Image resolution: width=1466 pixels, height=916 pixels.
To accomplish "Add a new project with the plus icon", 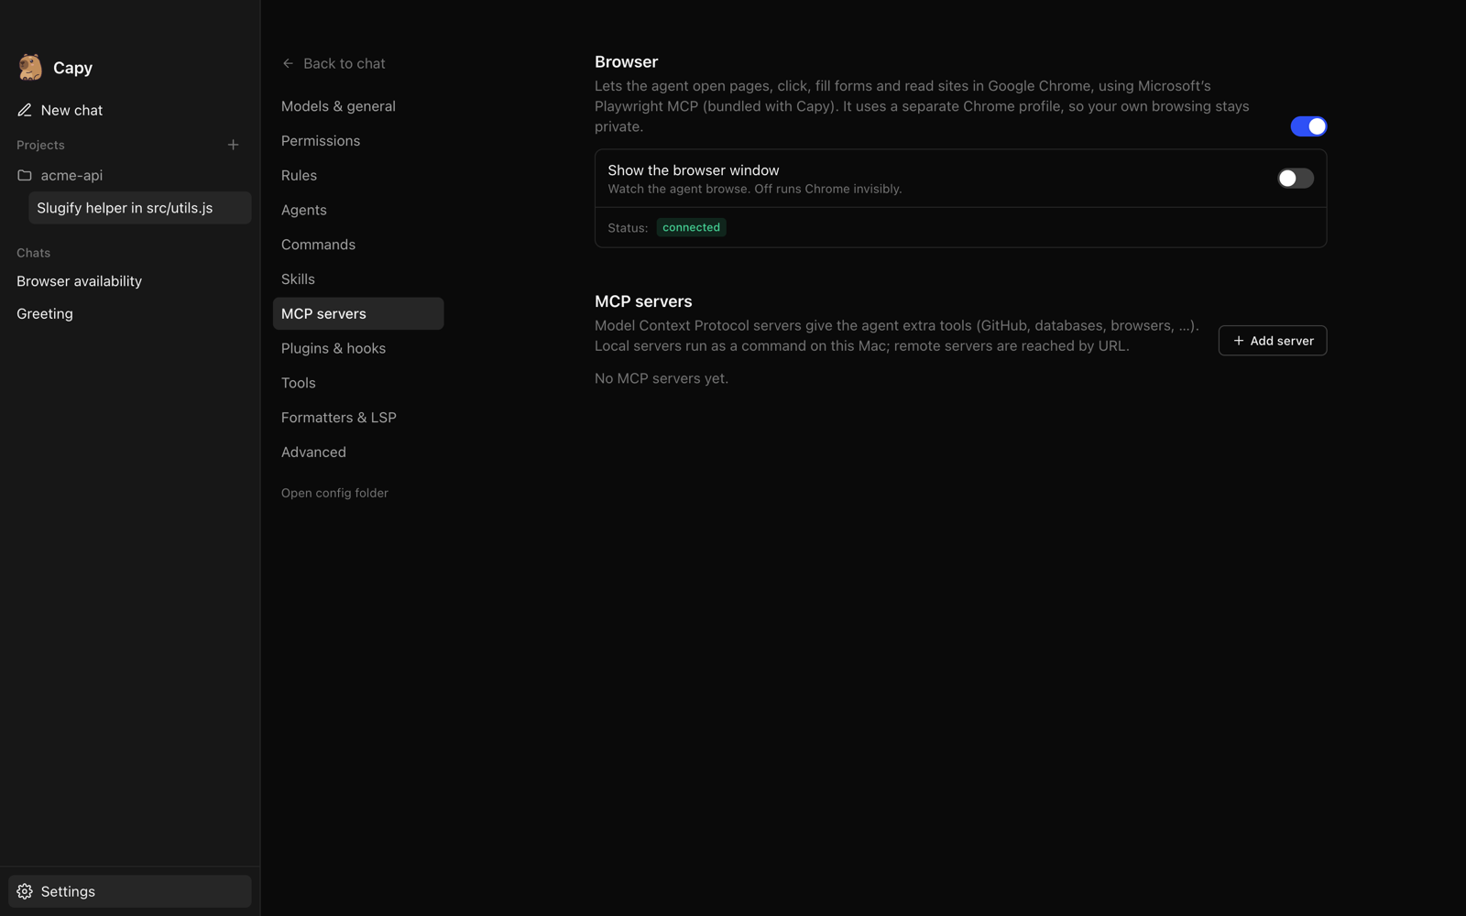I will tap(233, 145).
